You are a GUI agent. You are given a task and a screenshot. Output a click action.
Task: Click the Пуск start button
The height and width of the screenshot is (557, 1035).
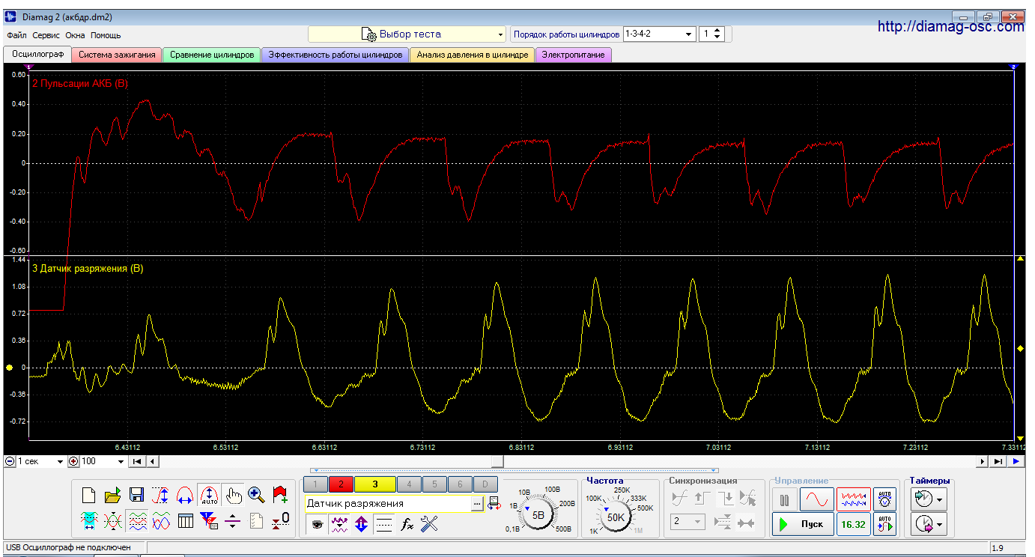pos(802,524)
